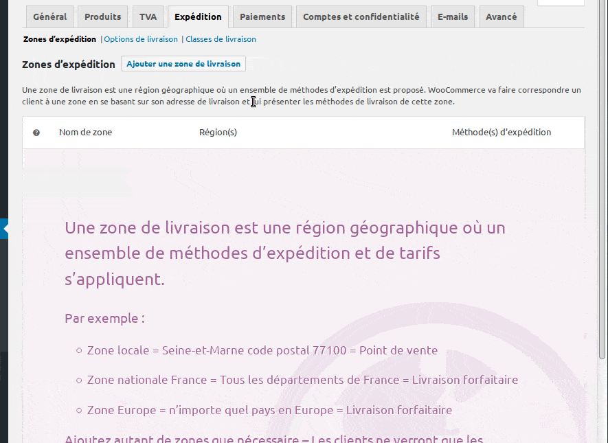Screen dimensions: 608x443
Task: Open the Avancé tab
Action: (x=502, y=16)
